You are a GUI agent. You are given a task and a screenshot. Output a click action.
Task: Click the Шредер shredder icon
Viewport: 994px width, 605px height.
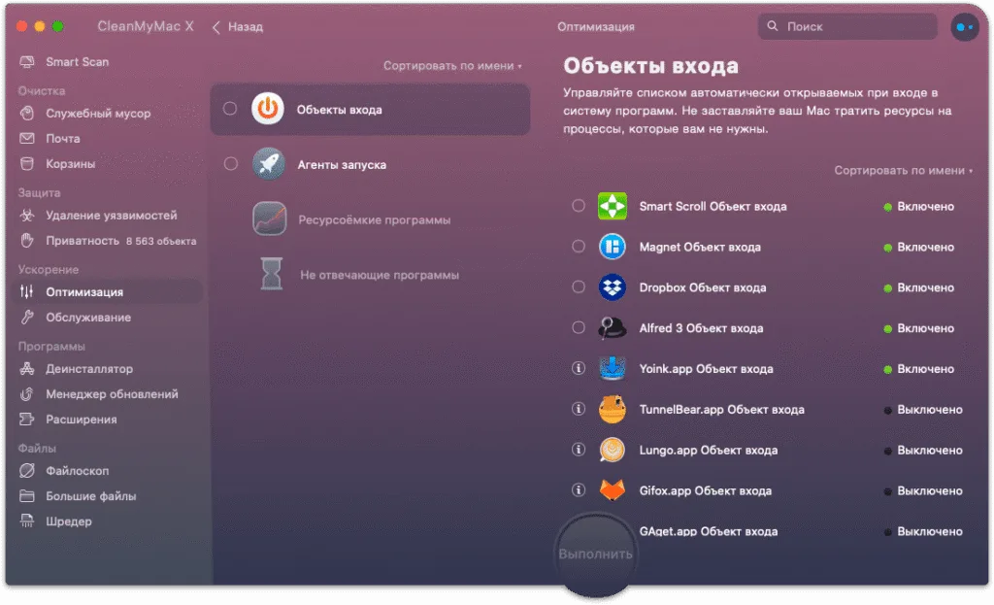coord(26,521)
